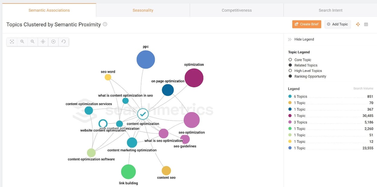
Task: Select the fit-to-screen icon in graph toolbar
Action: [12, 42]
